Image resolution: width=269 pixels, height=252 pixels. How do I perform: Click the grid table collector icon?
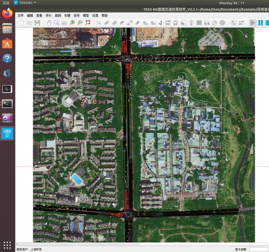click(199, 23)
